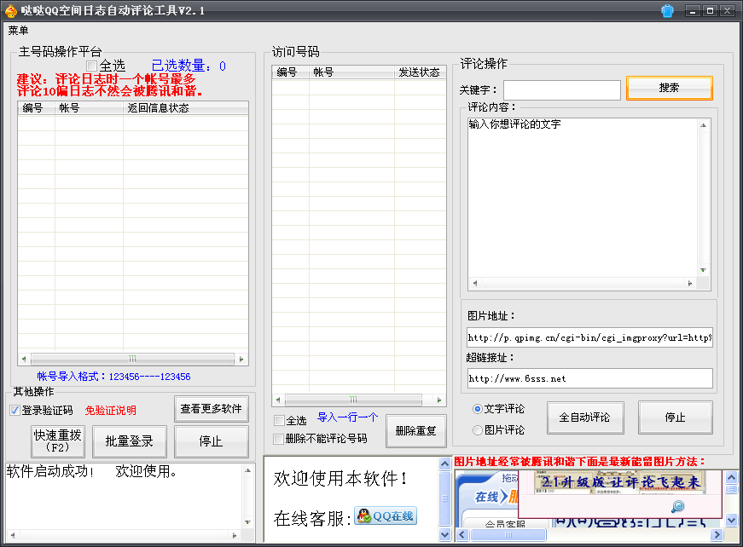Click the 导入一行一个 link
Screen dimensions: 743x547
(x=347, y=417)
